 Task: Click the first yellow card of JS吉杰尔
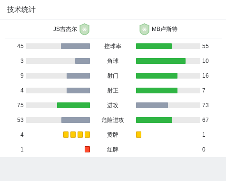[x=66, y=134]
